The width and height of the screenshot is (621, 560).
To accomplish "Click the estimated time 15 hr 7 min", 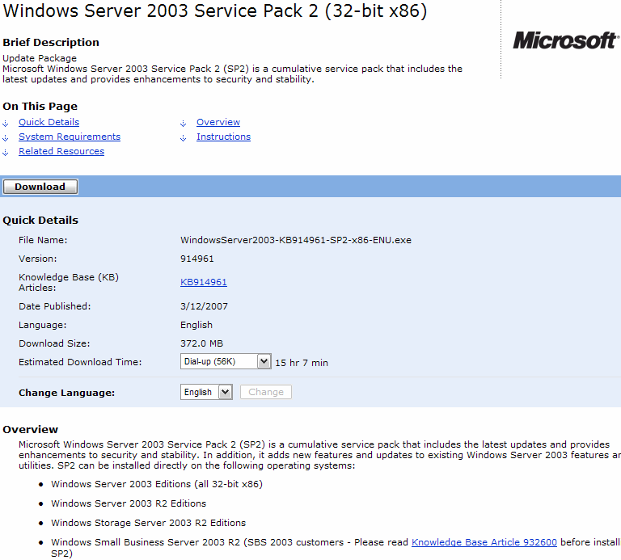I will pyautogui.click(x=302, y=363).
